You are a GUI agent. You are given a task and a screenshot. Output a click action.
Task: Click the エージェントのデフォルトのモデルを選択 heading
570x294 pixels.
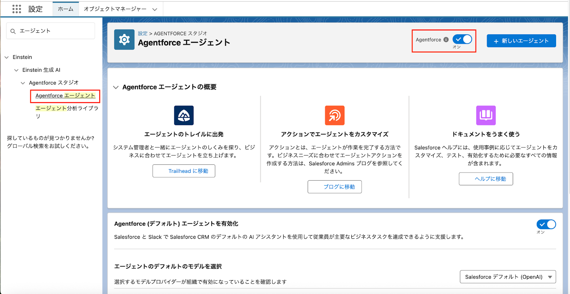pyautogui.click(x=168, y=267)
